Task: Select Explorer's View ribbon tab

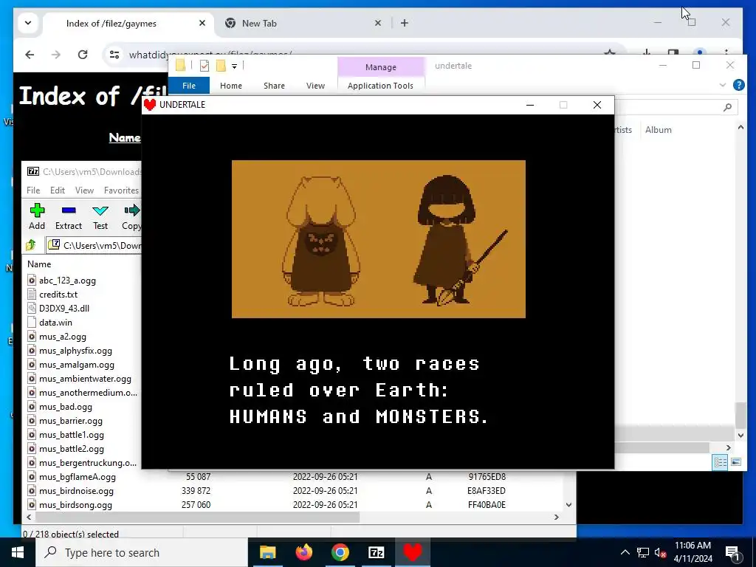Action: [315, 86]
